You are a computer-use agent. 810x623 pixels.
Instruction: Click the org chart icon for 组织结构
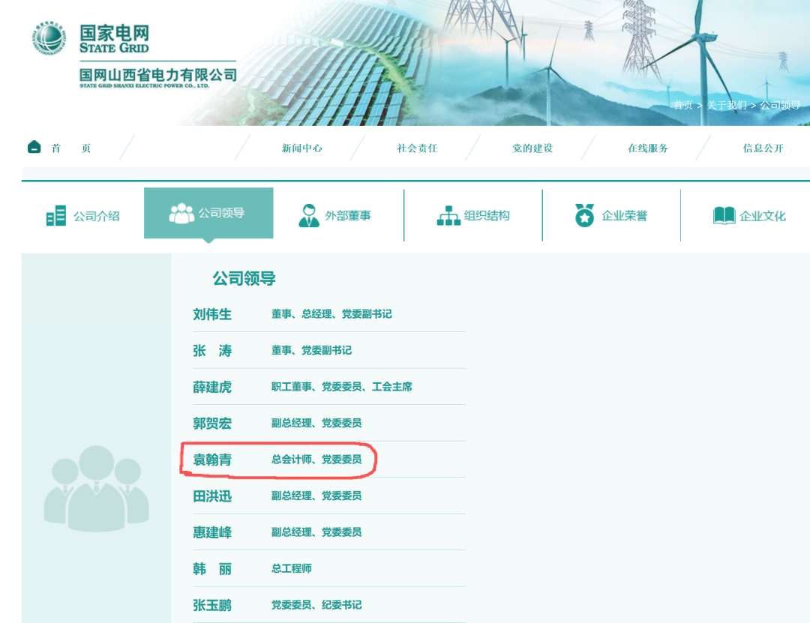click(x=448, y=215)
